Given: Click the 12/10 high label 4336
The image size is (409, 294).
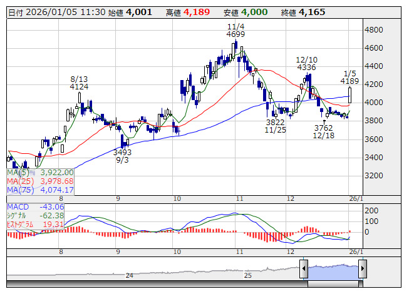Looking at the screenshot, I should tap(306, 66).
